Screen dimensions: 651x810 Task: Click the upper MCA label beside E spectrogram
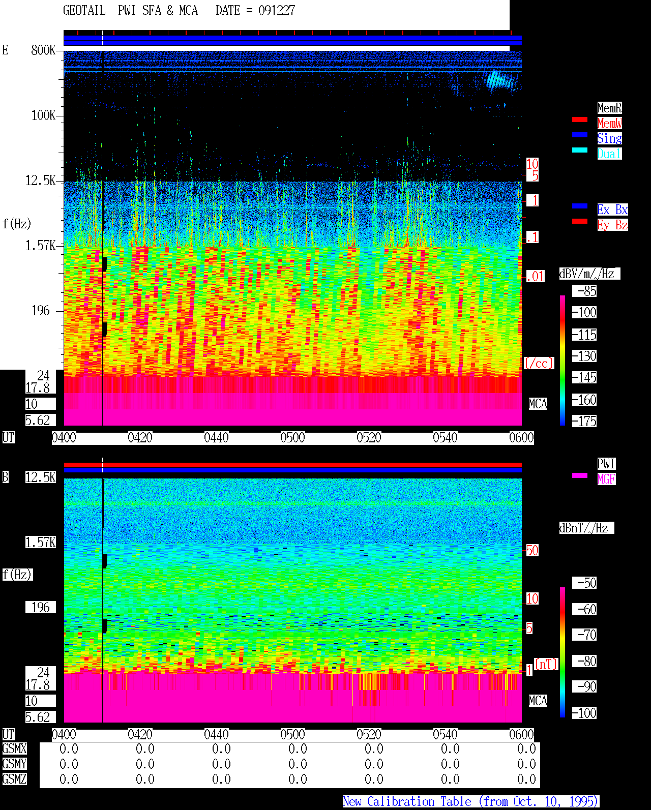(538, 404)
